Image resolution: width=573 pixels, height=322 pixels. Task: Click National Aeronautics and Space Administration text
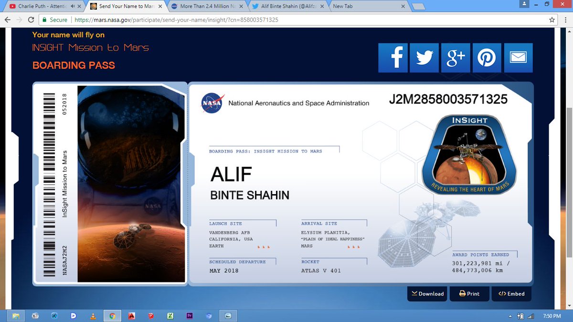299,103
